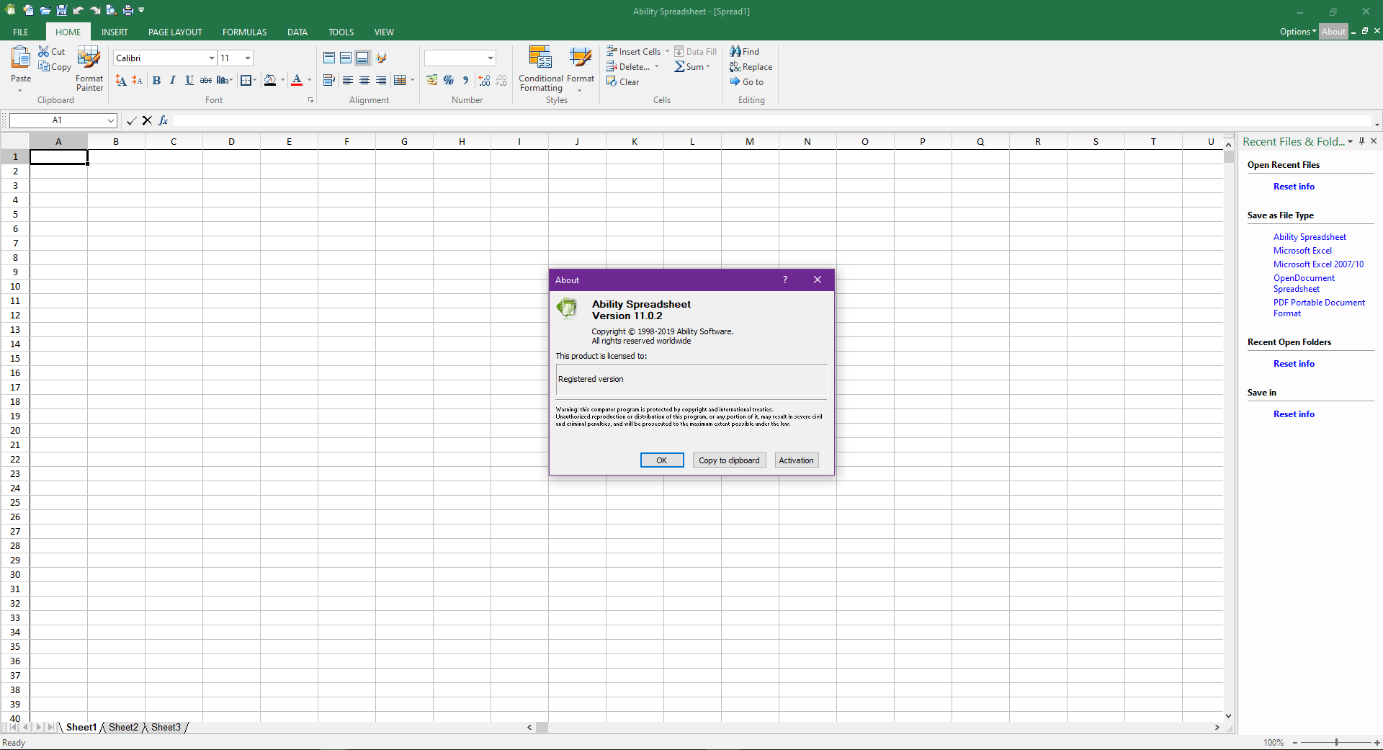The image size is (1383, 750).
Task: Open the font size dropdown
Action: pyautogui.click(x=248, y=58)
